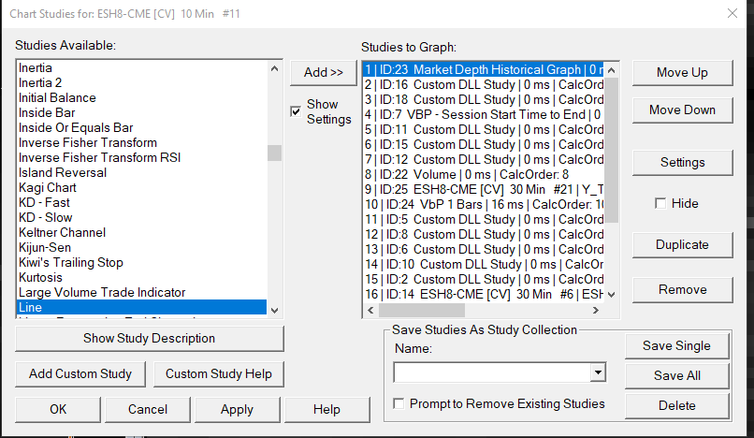754x438 pixels.
Task: Check Prompt to Remove Existing Studies
Action: point(400,403)
